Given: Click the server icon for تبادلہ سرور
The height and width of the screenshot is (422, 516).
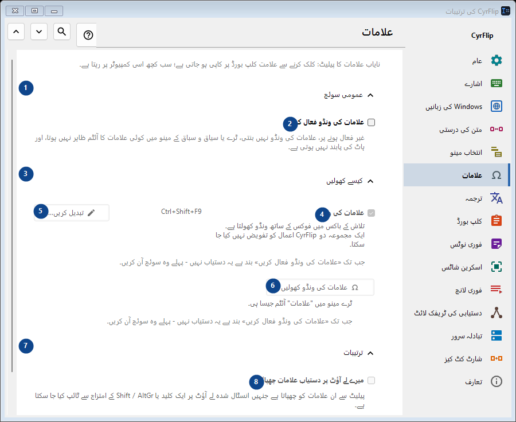Looking at the screenshot, I should coord(497,335).
